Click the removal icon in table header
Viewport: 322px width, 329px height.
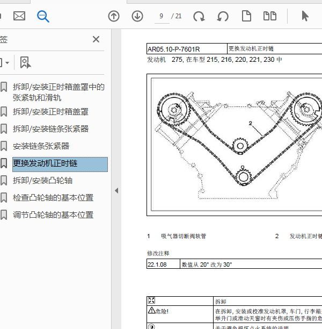(x=151, y=301)
